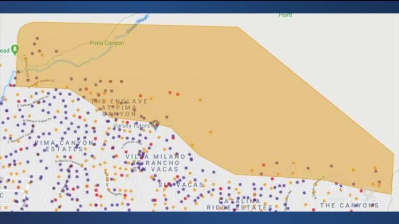
Task: Click the Sin Vacas label below Villa Milano
Action: click(x=181, y=185)
